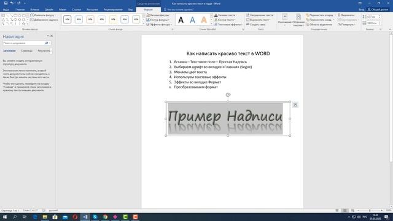This screenshot has height=221, width=393.
Task: Choose the first black-outlined shape style thumbnail
Action: click(67, 19)
